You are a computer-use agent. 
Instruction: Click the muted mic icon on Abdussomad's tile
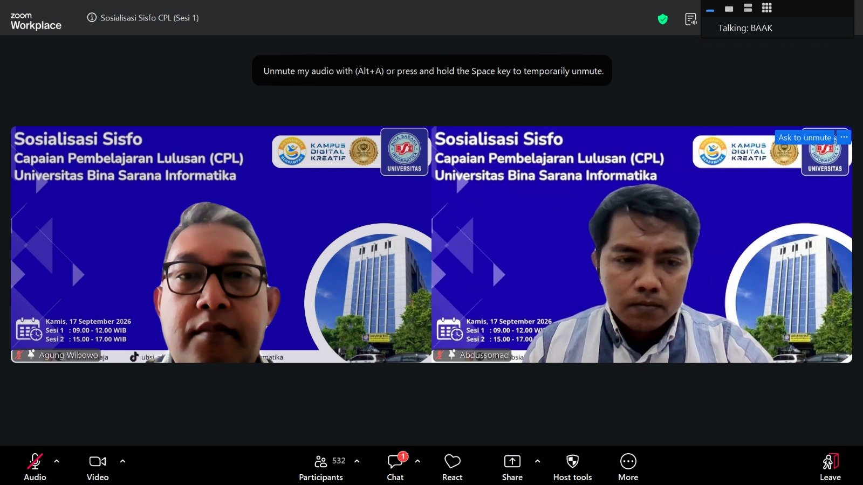(440, 355)
